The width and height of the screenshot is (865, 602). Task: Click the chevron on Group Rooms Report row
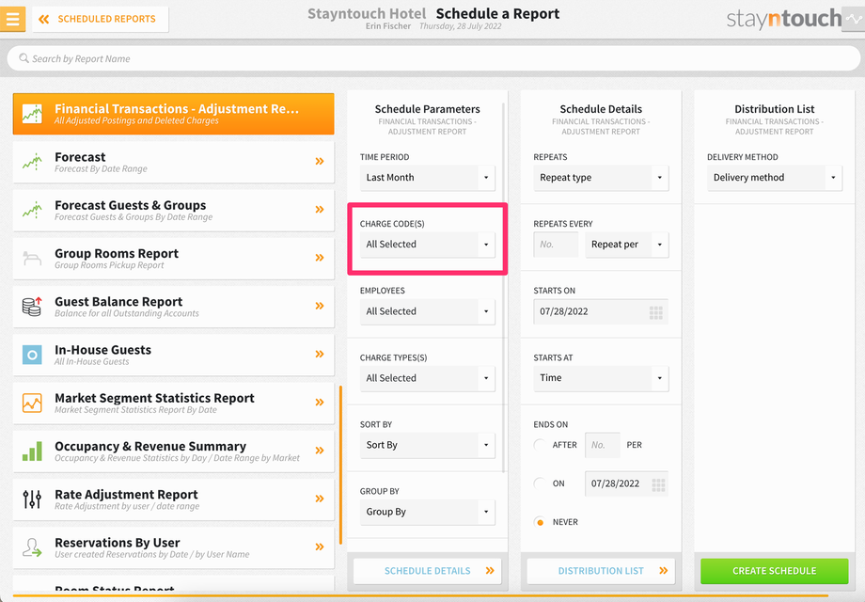coord(320,257)
